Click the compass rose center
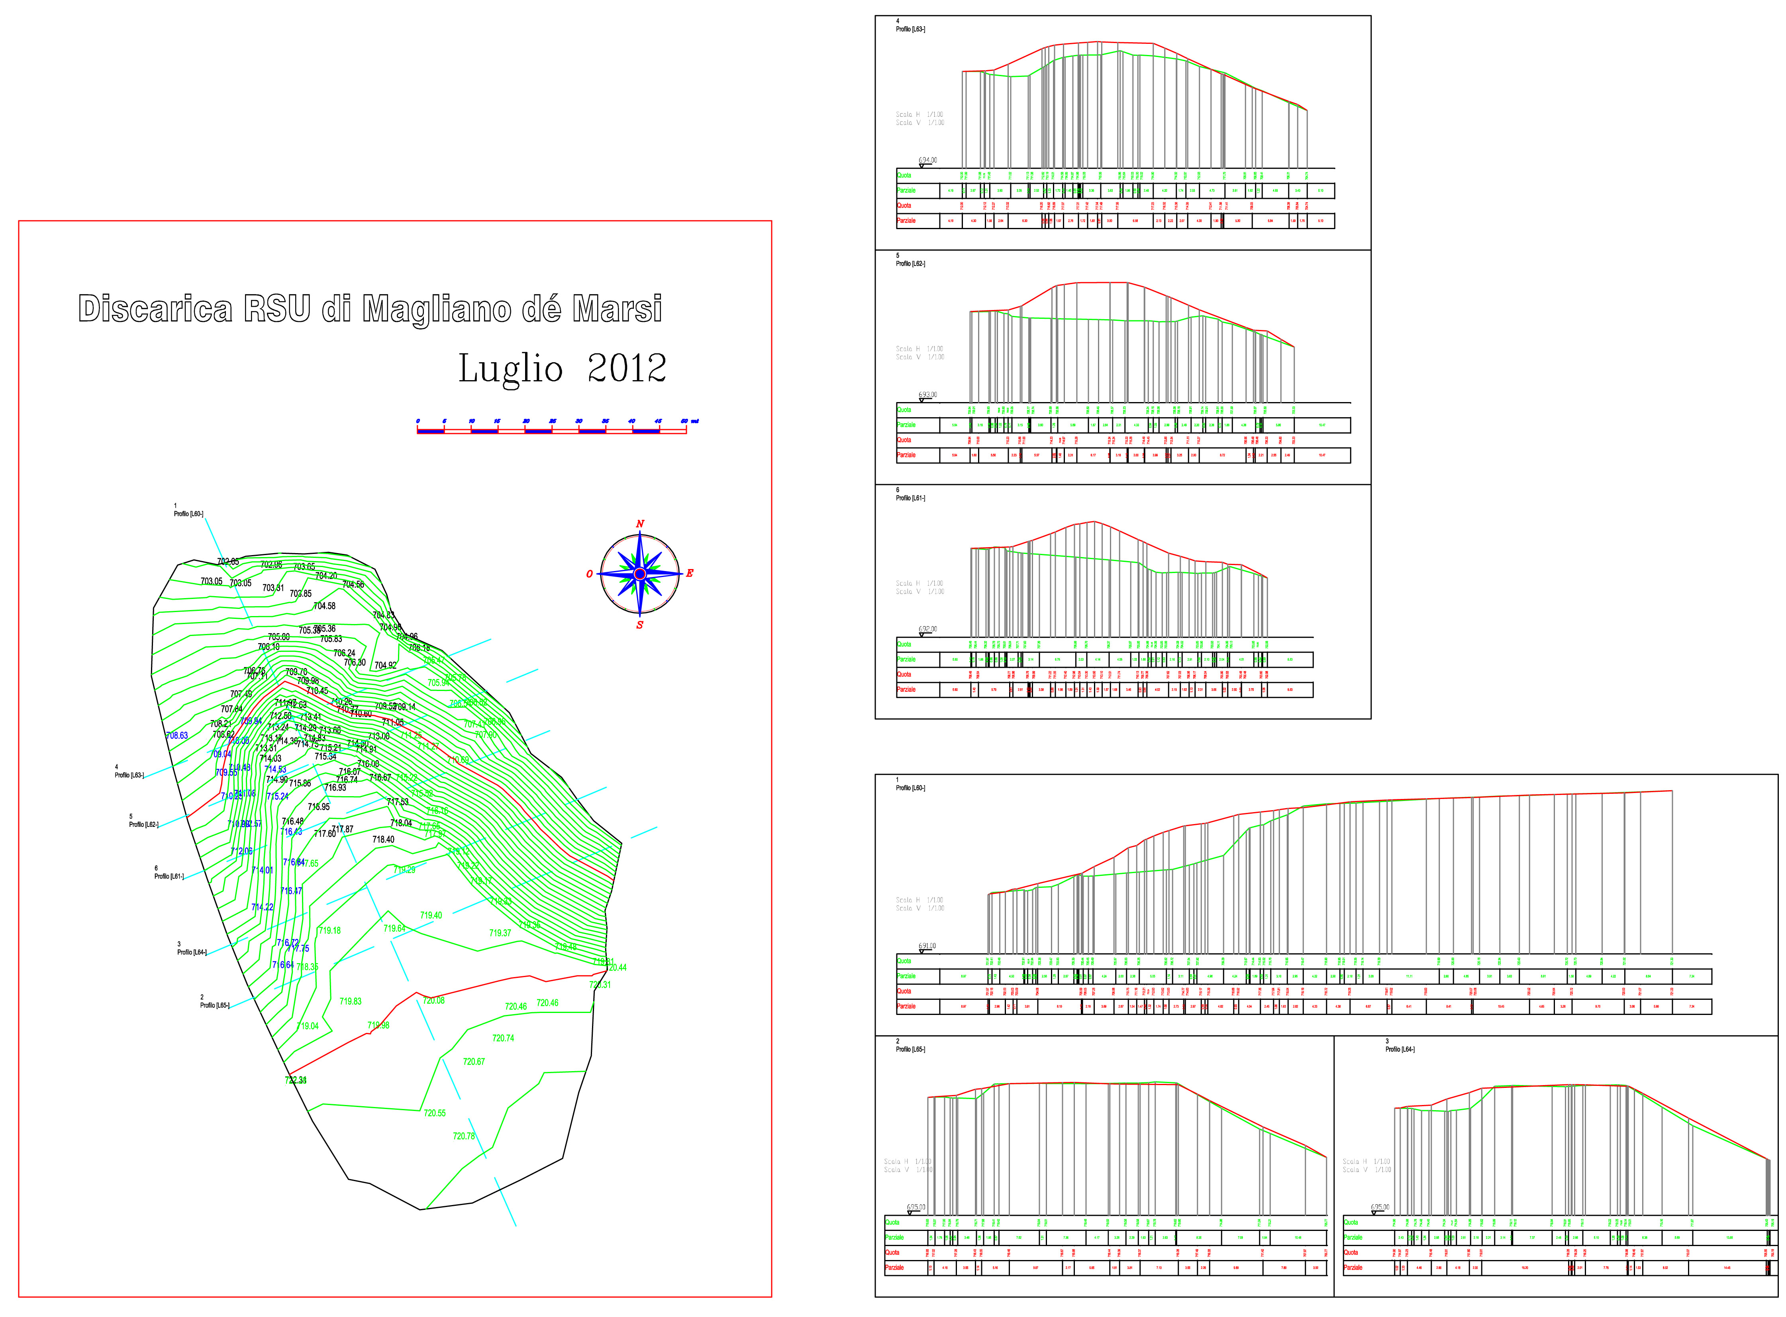 639,574
